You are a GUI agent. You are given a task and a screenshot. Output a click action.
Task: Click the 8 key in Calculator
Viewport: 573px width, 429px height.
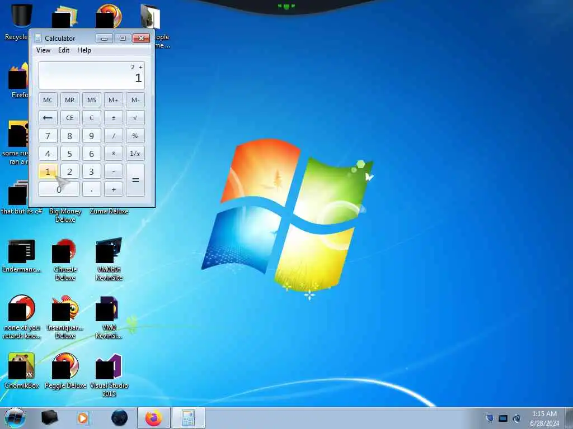pos(69,136)
